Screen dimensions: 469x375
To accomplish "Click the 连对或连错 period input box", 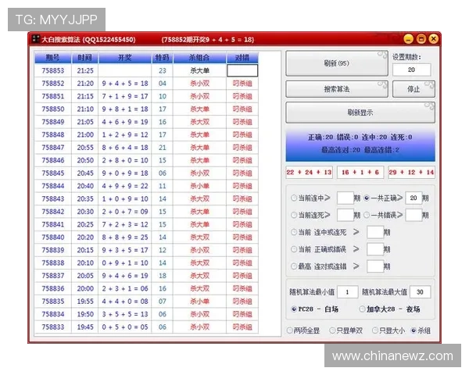I will coord(375,266).
